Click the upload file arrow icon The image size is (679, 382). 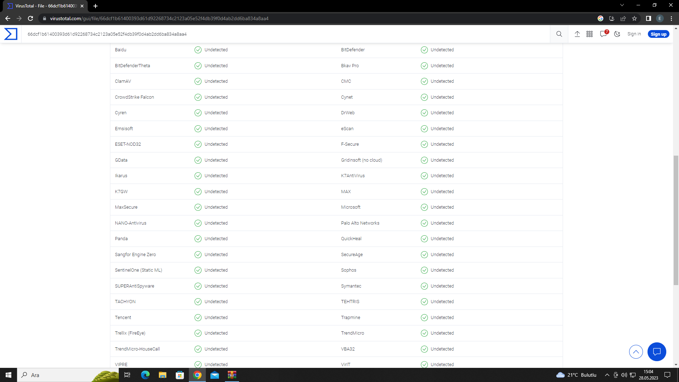coord(577,34)
